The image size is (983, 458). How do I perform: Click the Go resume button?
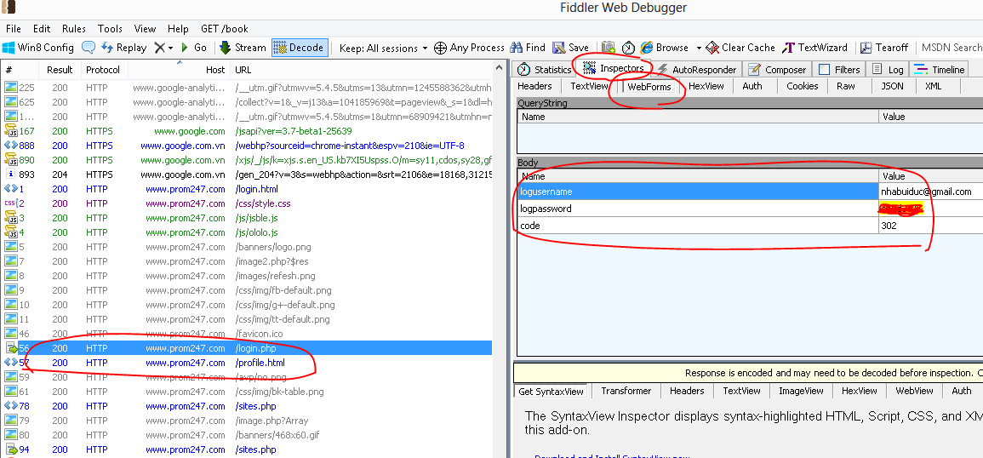pyautogui.click(x=194, y=48)
